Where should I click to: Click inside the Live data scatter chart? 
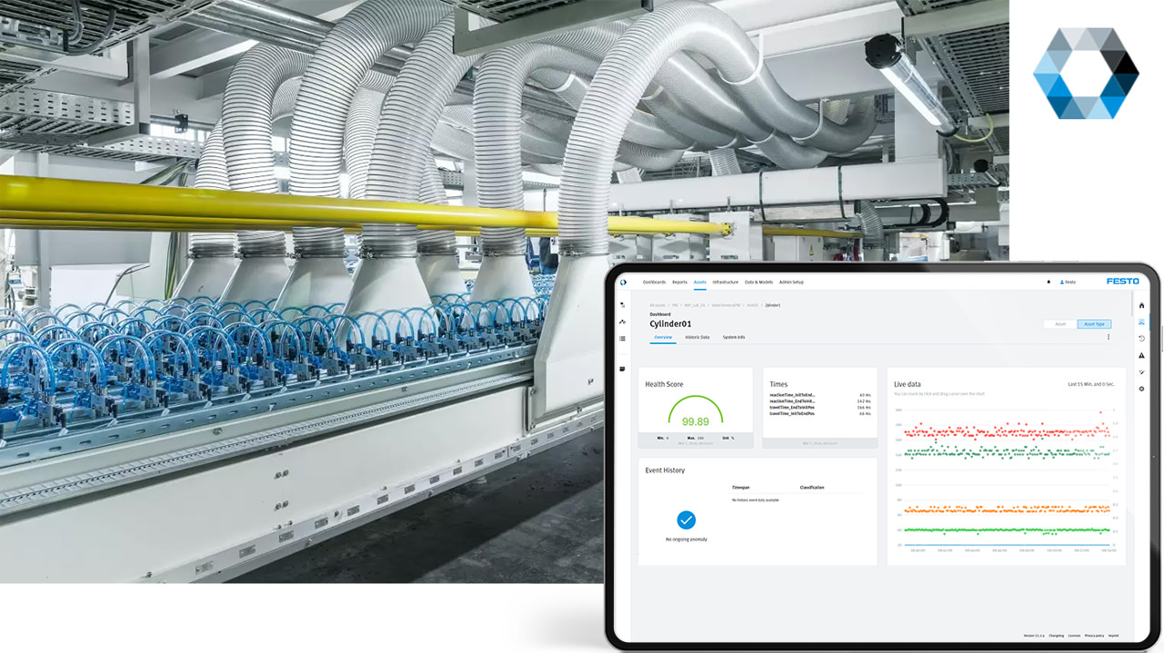coord(1001,476)
